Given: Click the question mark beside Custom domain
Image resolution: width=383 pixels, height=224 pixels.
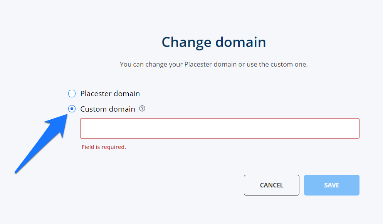Looking at the screenshot, I should click(142, 109).
